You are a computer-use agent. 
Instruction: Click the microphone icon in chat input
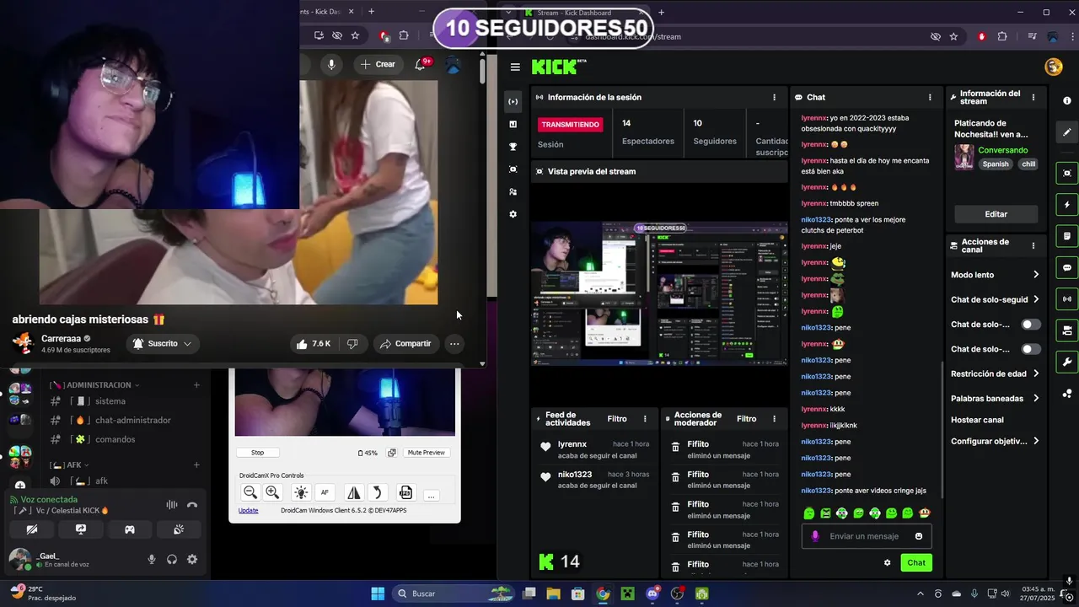click(x=814, y=536)
